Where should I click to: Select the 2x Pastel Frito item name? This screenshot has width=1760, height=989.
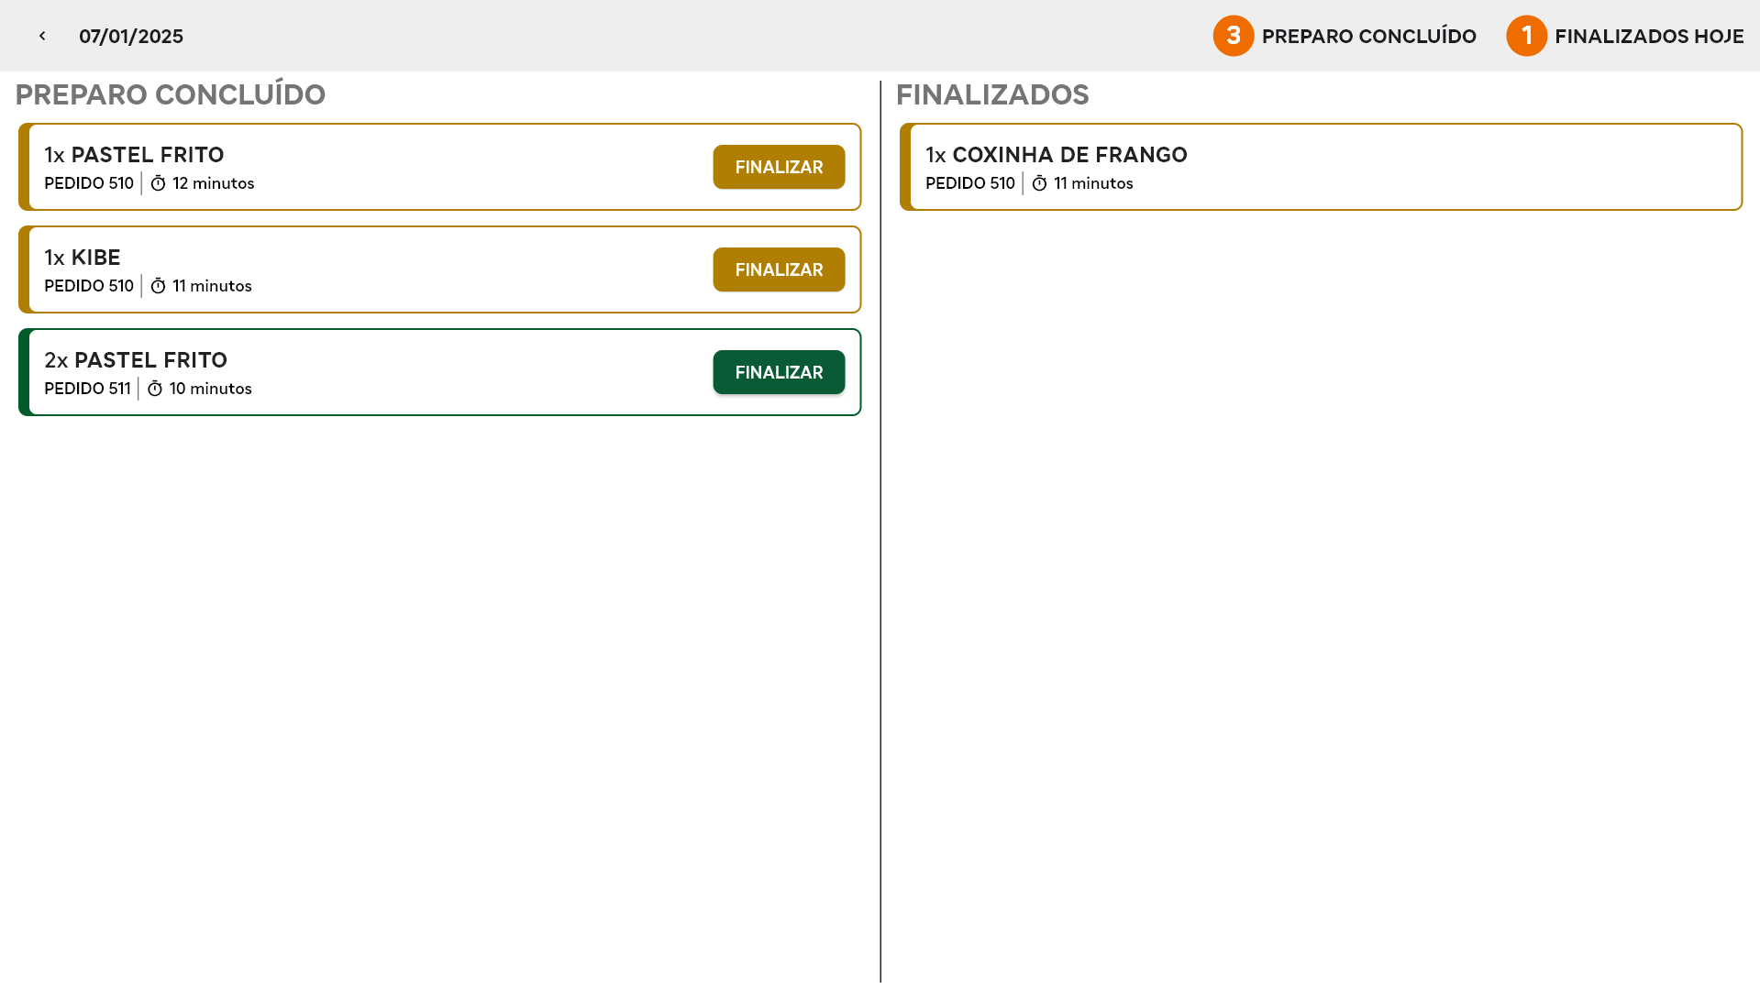tap(136, 360)
